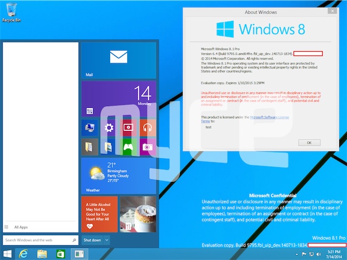The image size is (347, 260).
Task: Click the licensee name 'test'
Action: pos(208,127)
